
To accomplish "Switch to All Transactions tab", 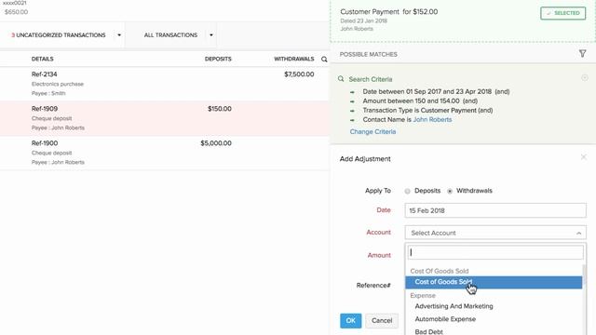I will [x=170, y=35].
